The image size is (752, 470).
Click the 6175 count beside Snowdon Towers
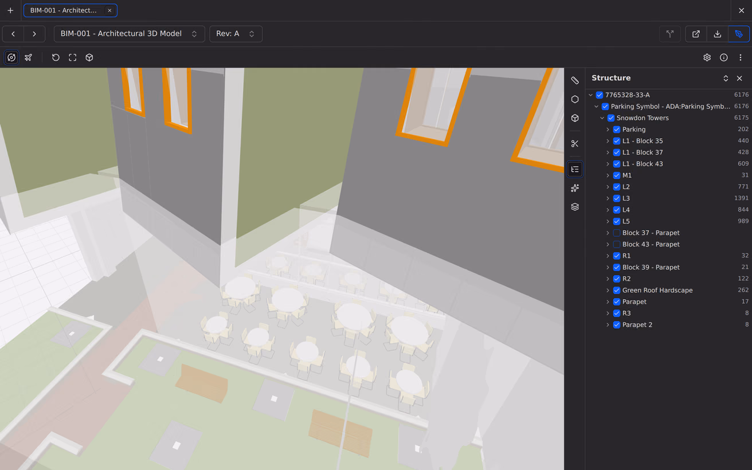(x=741, y=118)
